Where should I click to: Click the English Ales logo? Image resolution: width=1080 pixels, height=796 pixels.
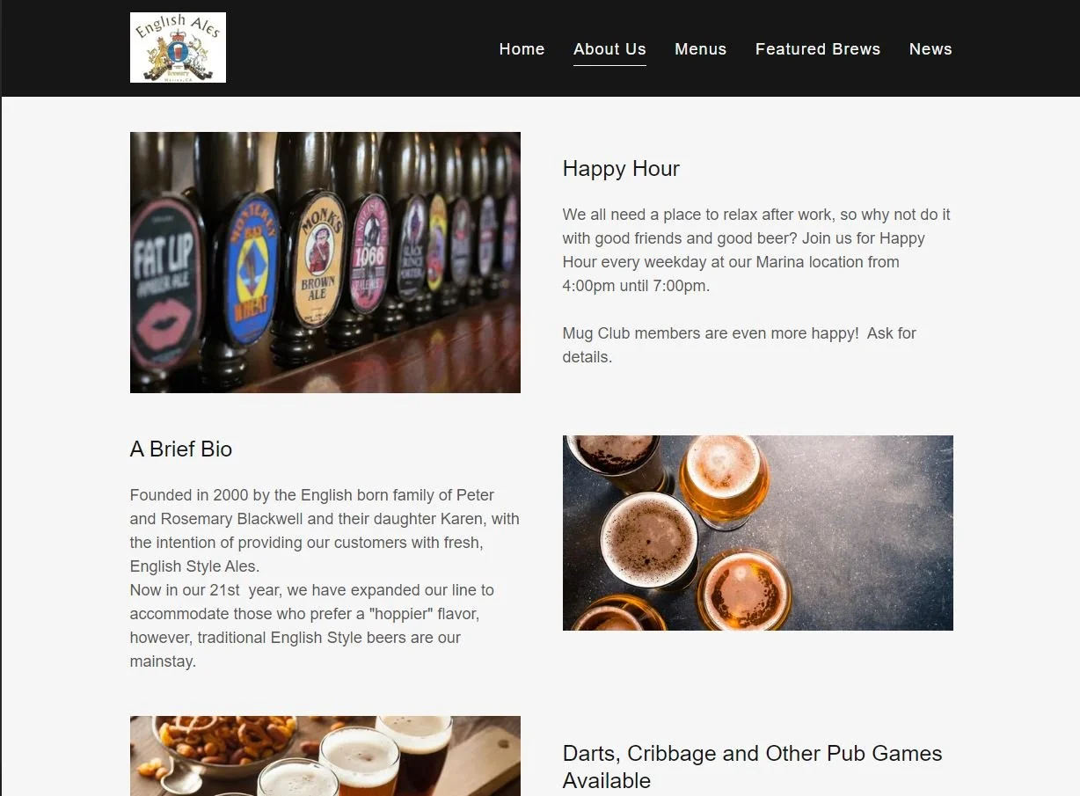coord(178,47)
